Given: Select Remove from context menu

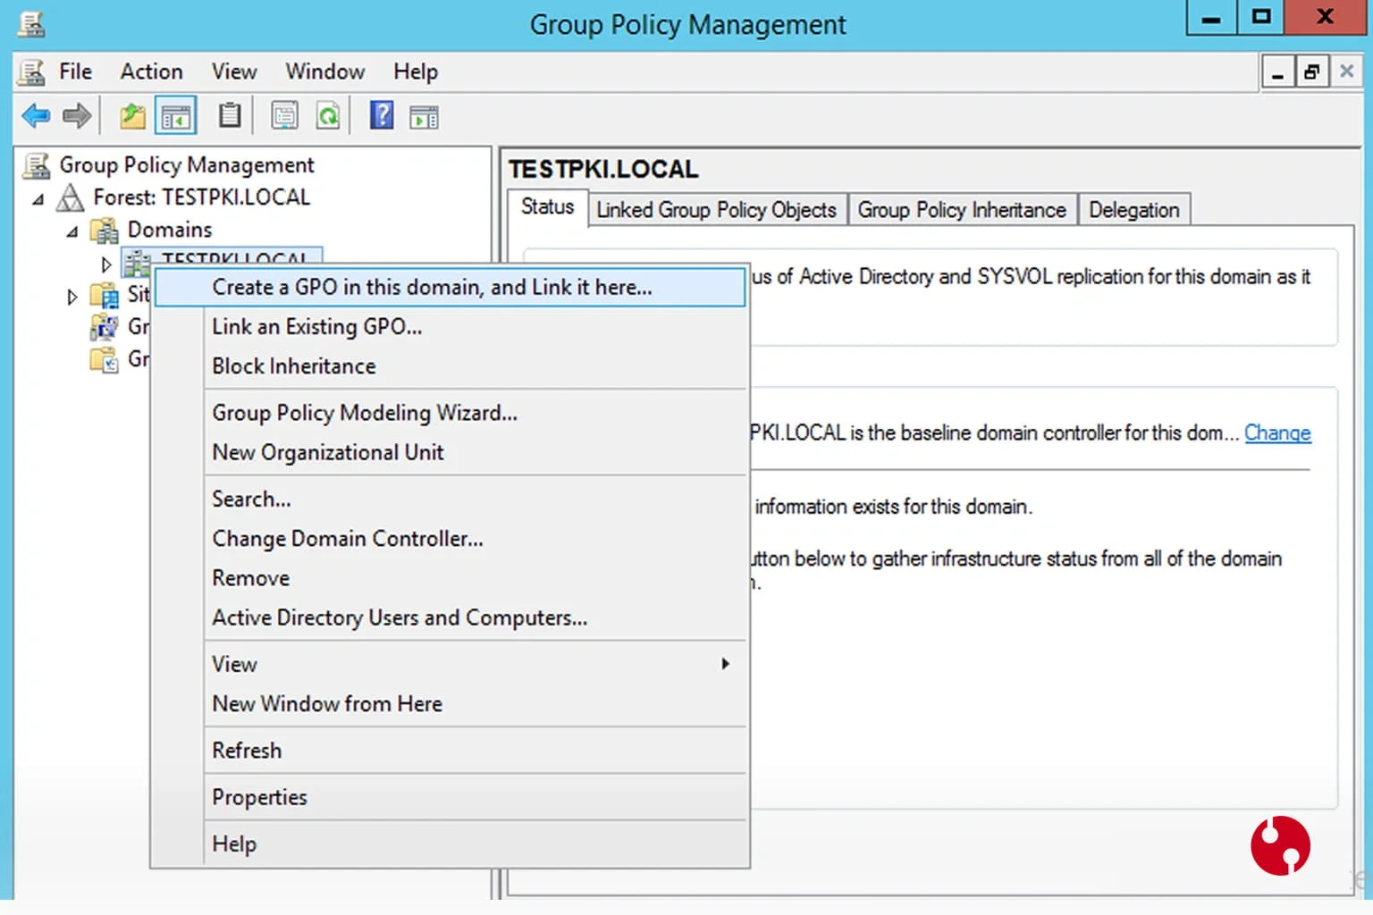Looking at the screenshot, I should point(450,578).
